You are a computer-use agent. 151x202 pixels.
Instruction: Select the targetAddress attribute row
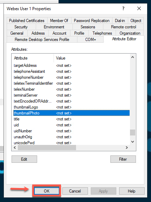click(71, 65)
